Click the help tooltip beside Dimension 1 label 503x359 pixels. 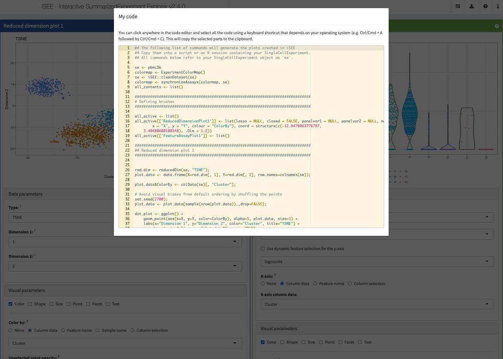(35, 231)
